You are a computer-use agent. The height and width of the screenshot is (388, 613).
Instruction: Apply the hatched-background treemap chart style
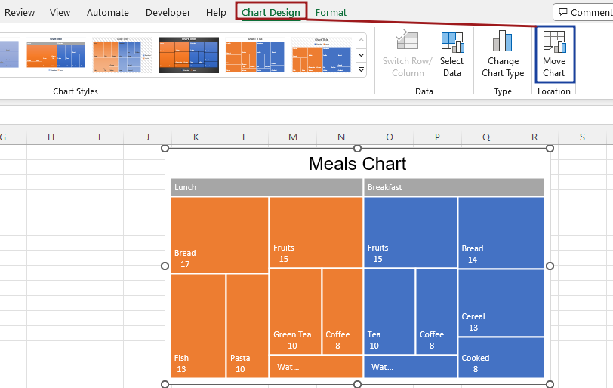(122, 55)
